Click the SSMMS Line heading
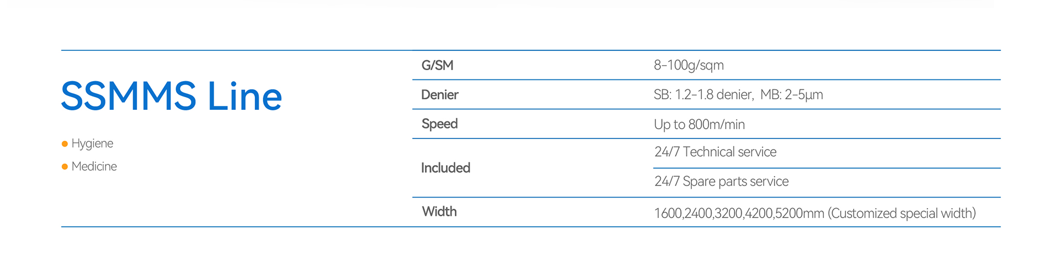This screenshot has width=1061, height=276. click(x=171, y=97)
